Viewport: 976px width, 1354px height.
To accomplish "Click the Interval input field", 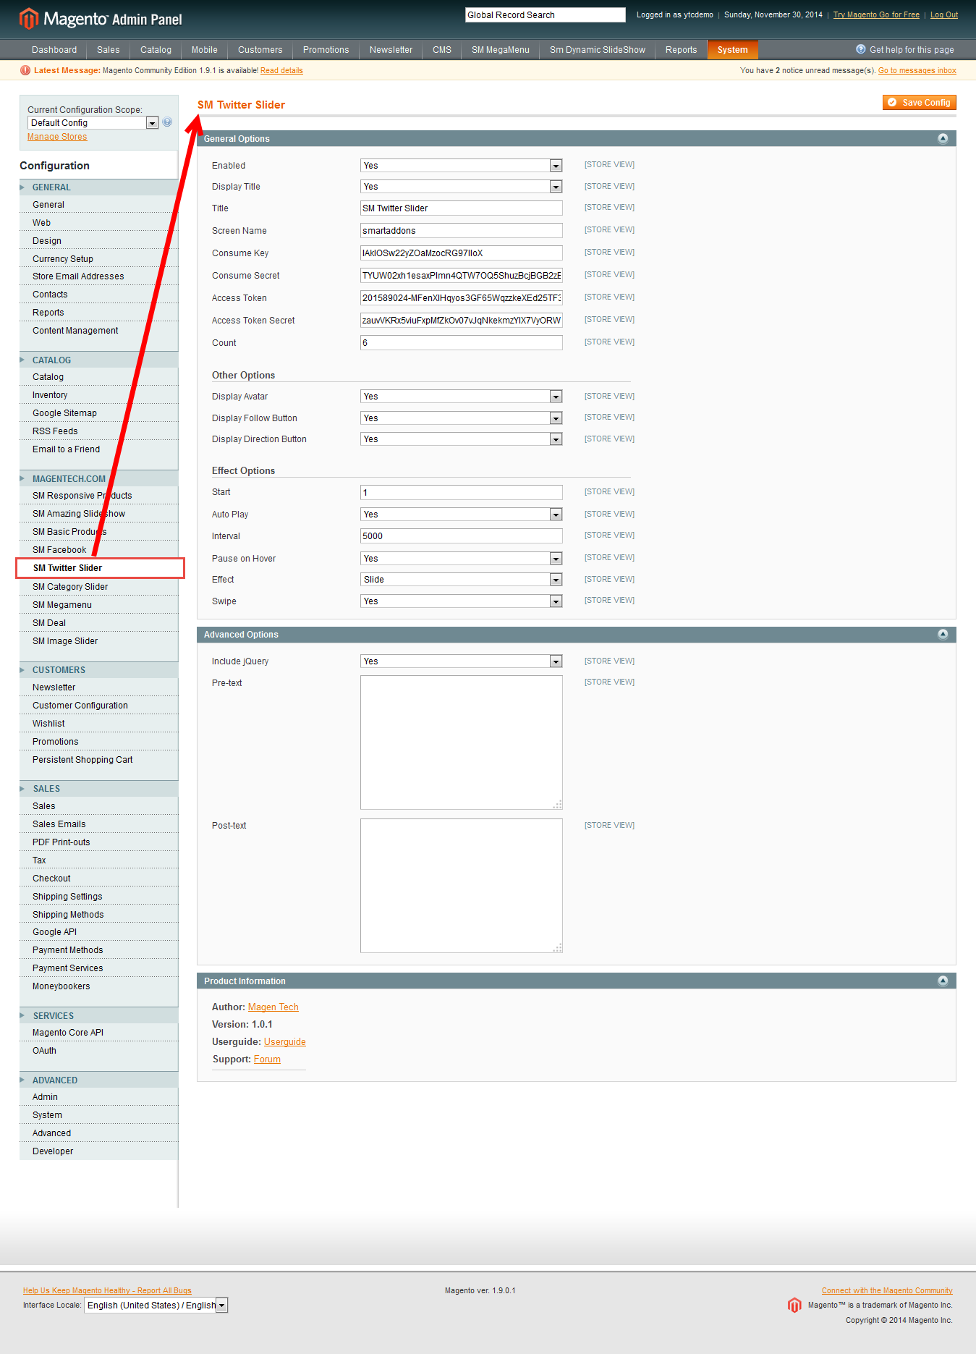I will click(x=461, y=536).
